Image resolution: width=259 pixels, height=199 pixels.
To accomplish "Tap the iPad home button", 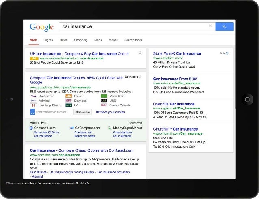I will pyautogui.click(x=247, y=99).
